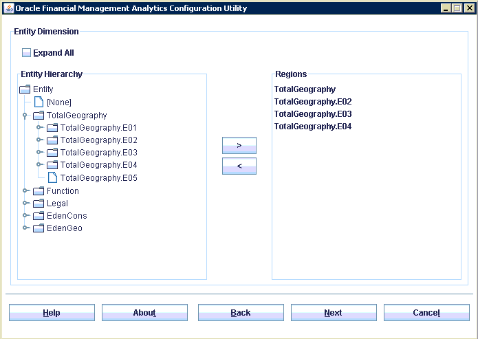Click the About button
The width and height of the screenshot is (478, 339).
[144, 312]
